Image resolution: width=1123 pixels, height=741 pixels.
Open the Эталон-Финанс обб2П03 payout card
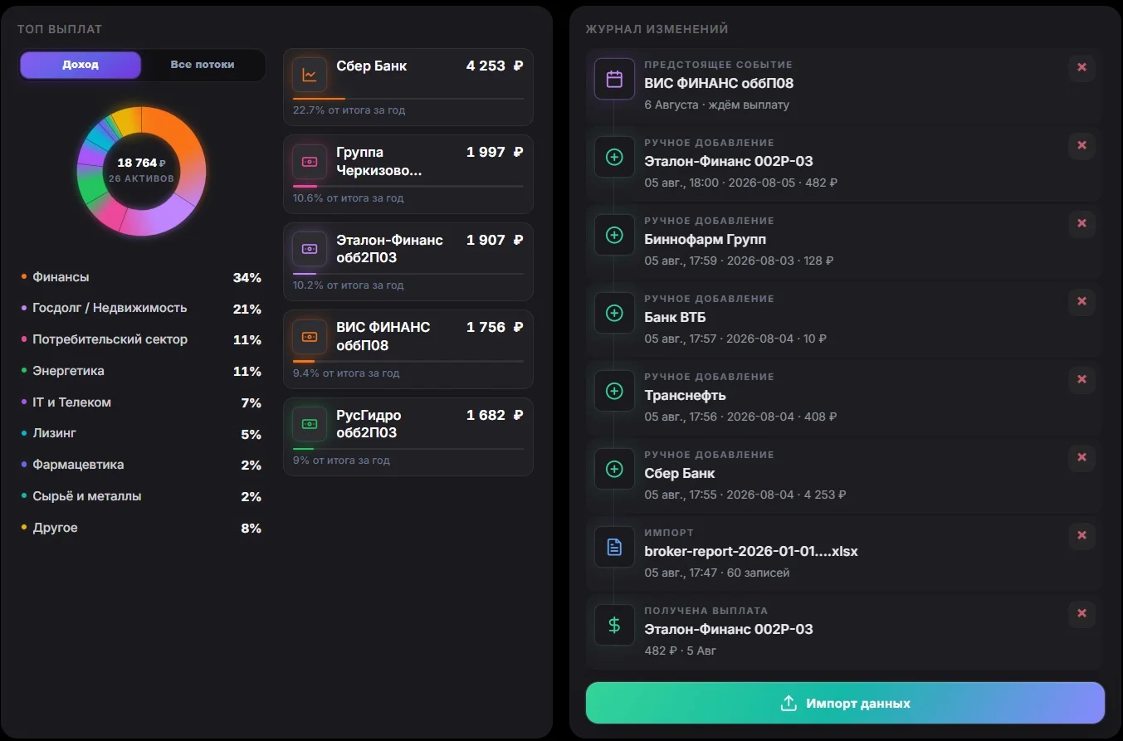pyautogui.click(x=408, y=261)
